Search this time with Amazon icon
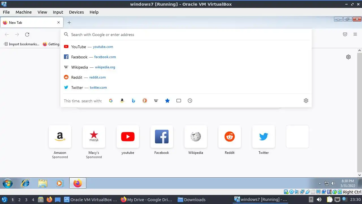Screen dimensions: 362x204 click(x=122, y=101)
